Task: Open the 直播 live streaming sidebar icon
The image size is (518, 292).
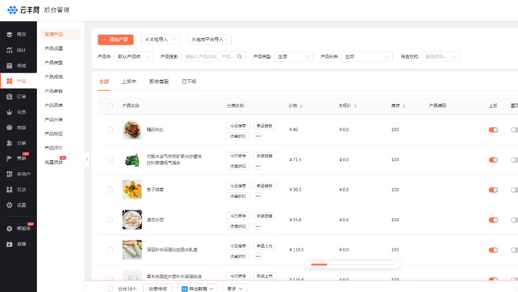Action: [9, 244]
